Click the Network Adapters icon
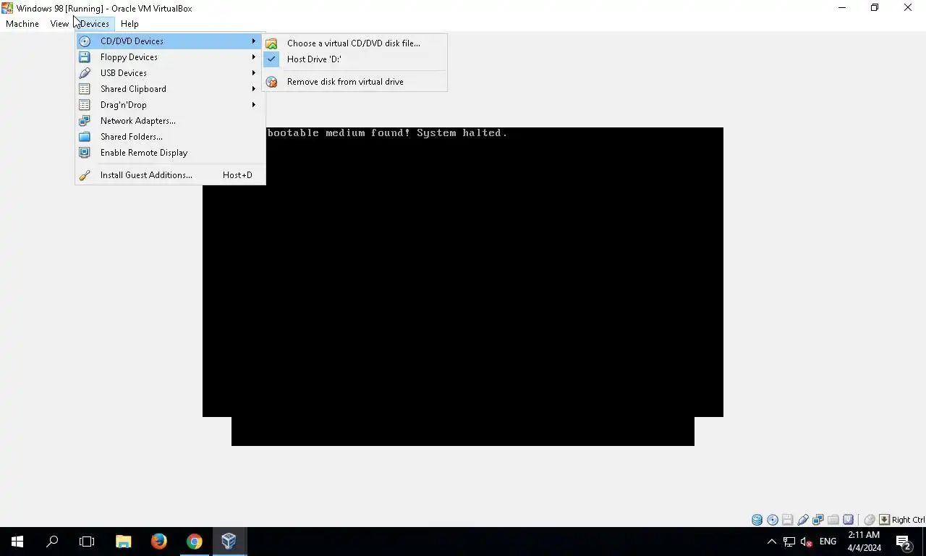 [85, 121]
